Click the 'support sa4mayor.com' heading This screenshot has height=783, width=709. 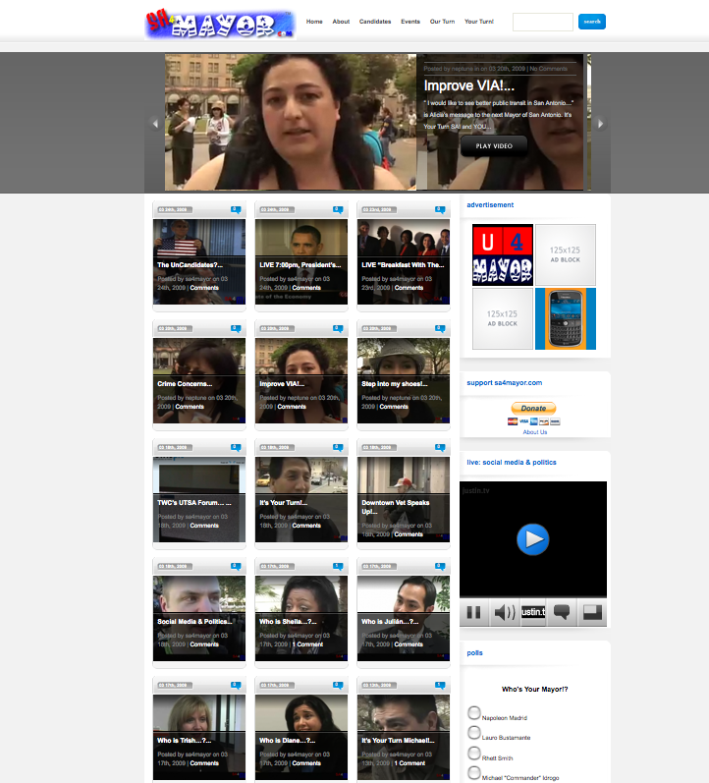click(505, 382)
